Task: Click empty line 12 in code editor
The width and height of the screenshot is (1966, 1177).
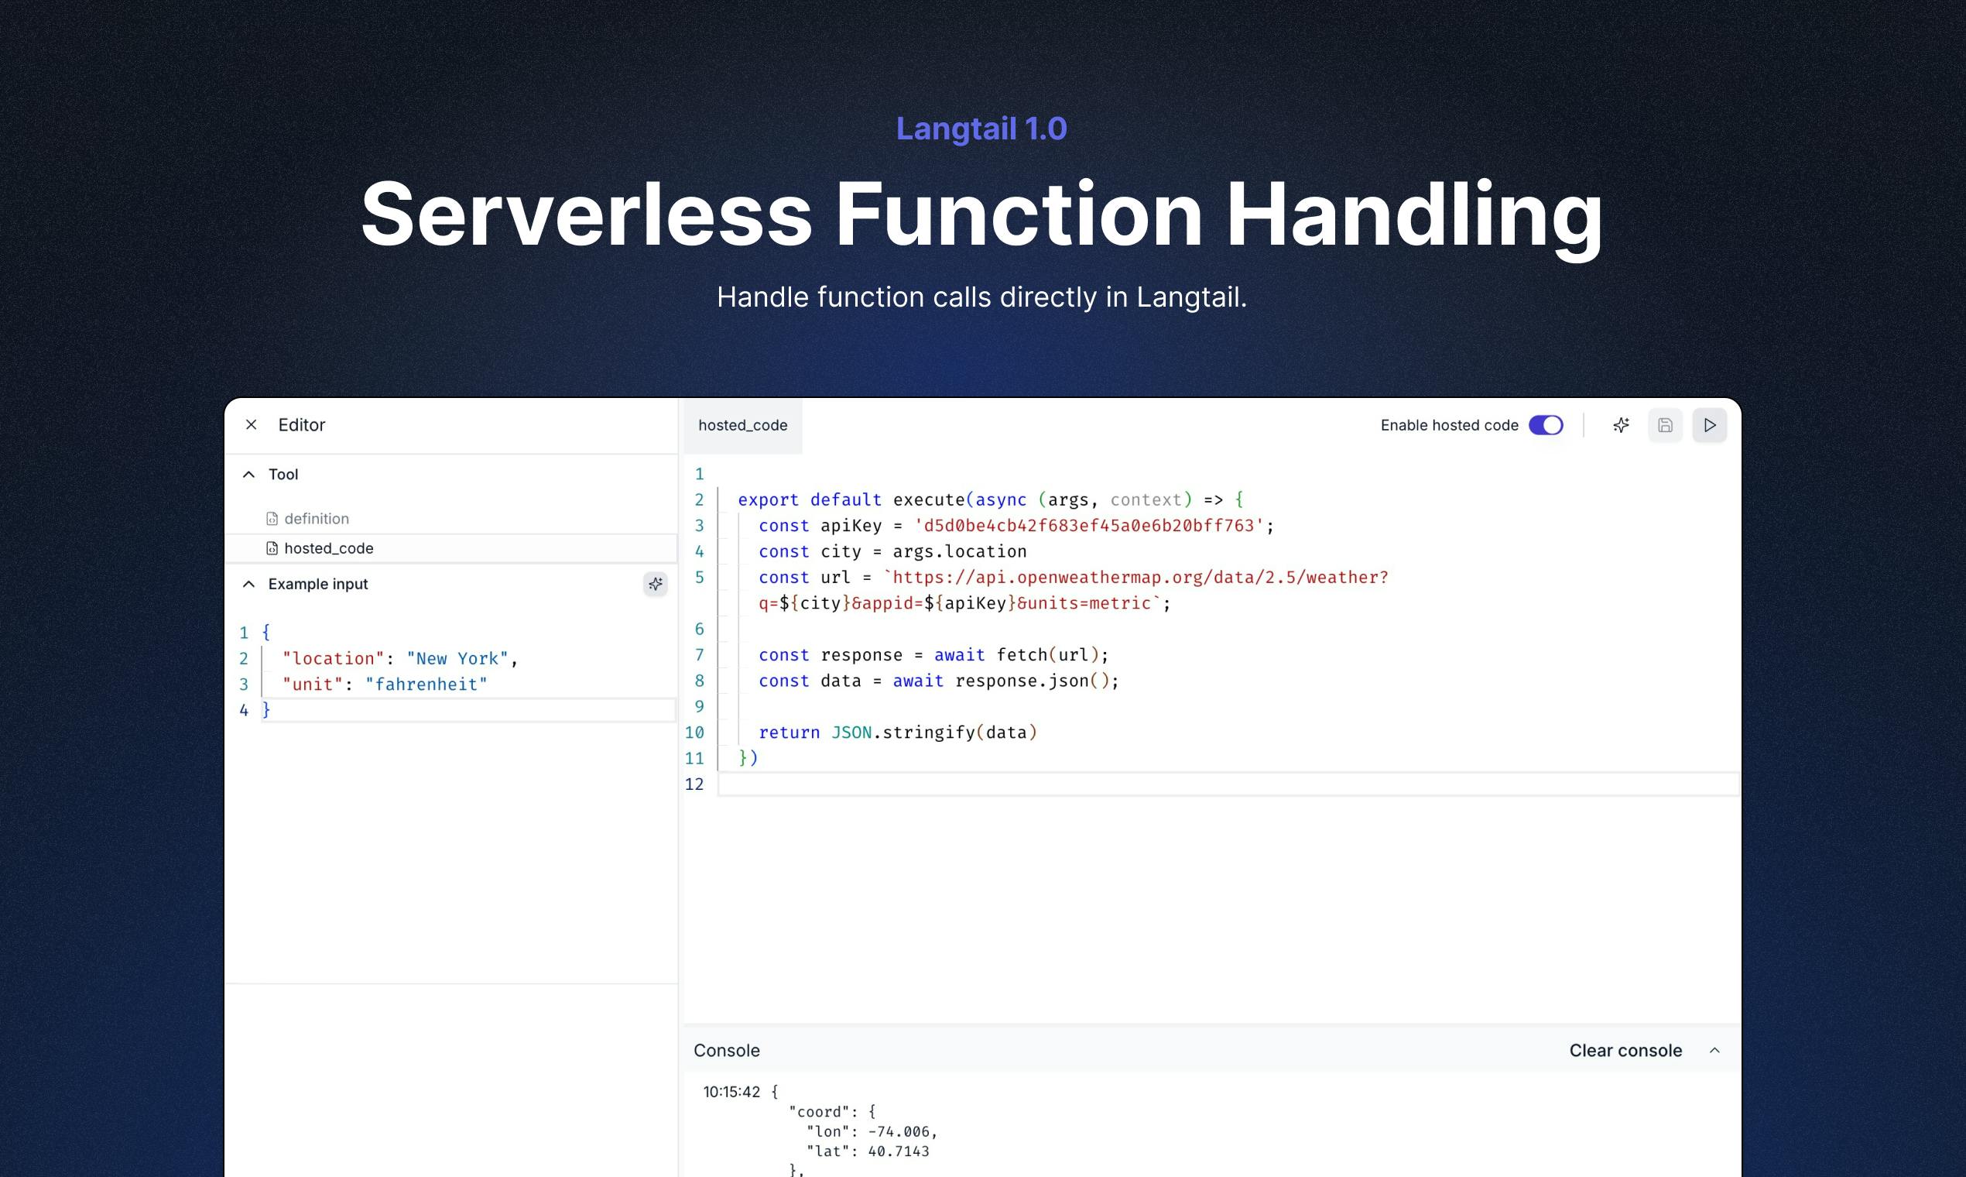Action: 1229,784
